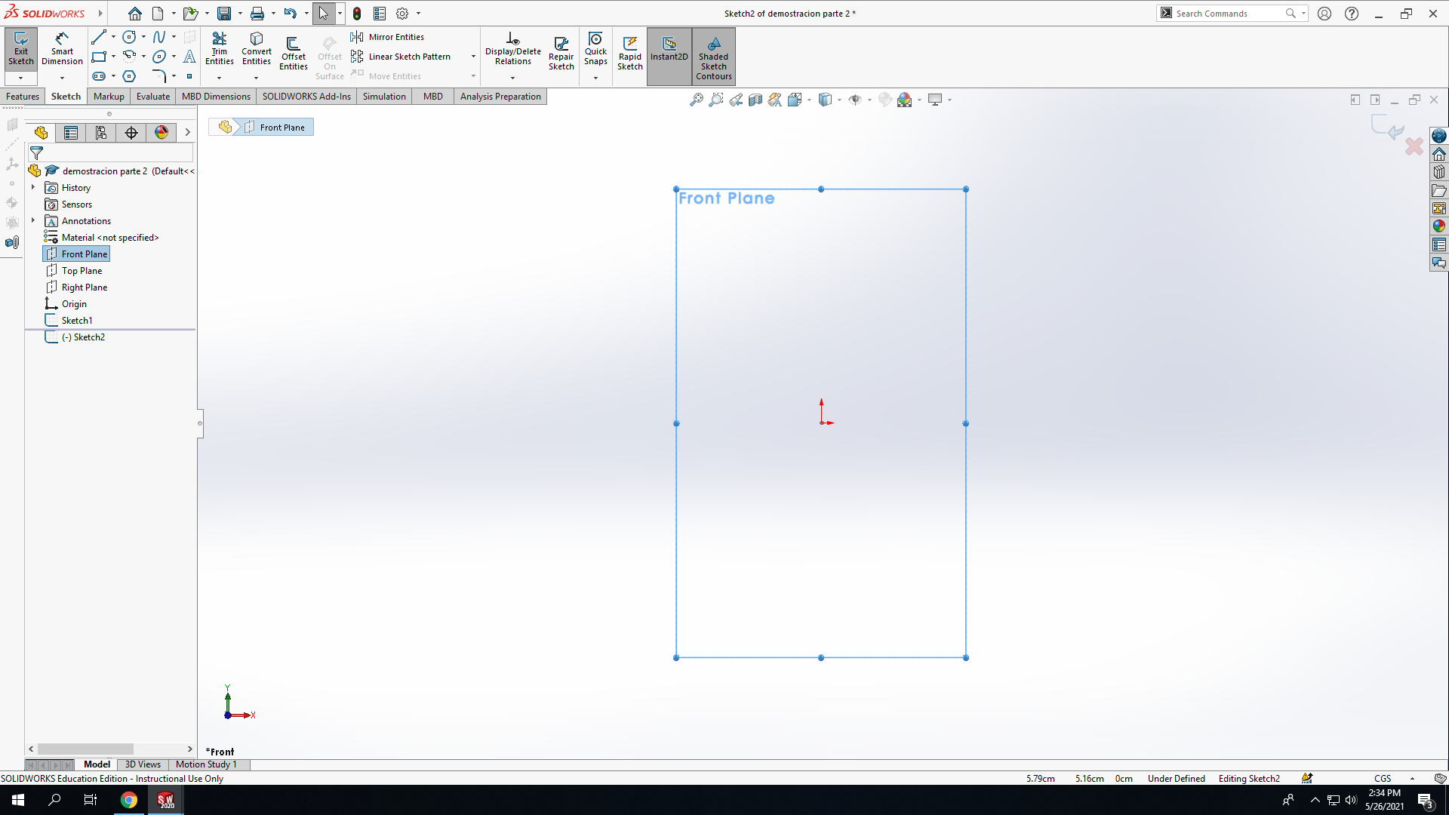Image resolution: width=1449 pixels, height=815 pixels.
Task: Open the Simulation tab
Action: point(384,97)
